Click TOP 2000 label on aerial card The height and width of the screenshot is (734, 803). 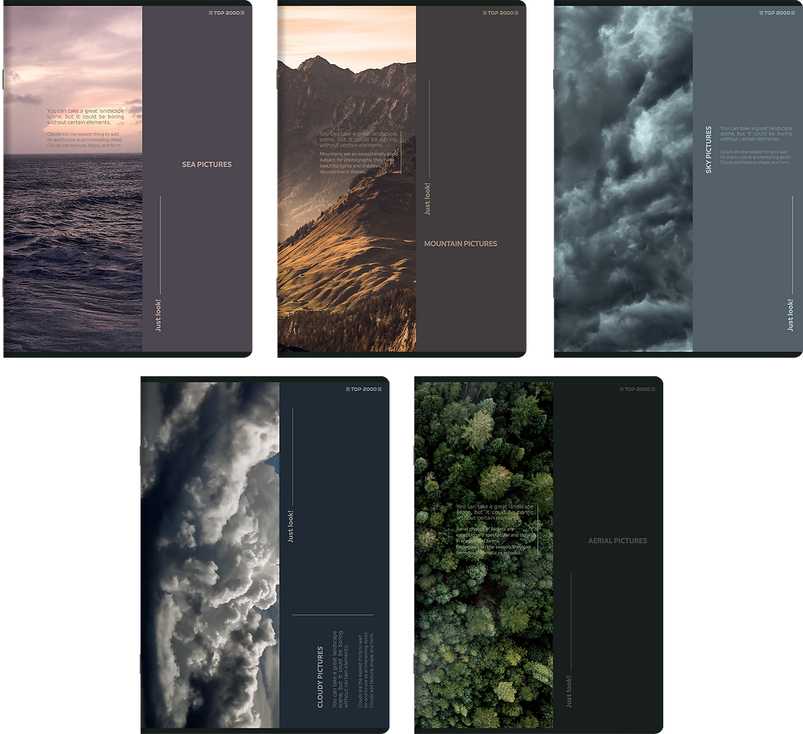tap(637, 389)
